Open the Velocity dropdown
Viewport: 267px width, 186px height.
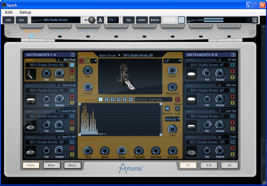point(172,119)
